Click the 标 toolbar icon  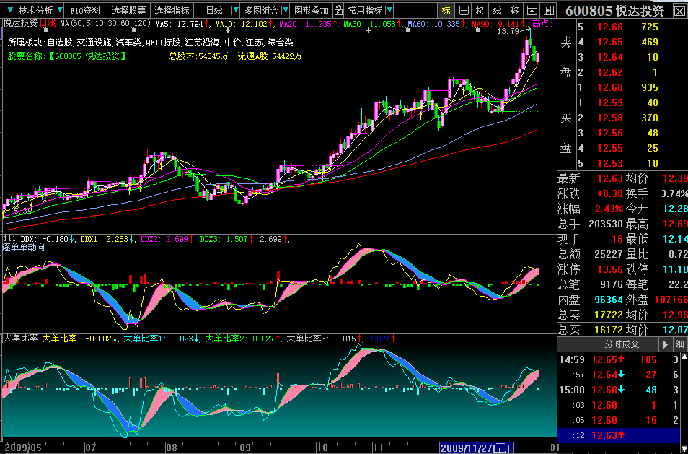click(446, 11)
